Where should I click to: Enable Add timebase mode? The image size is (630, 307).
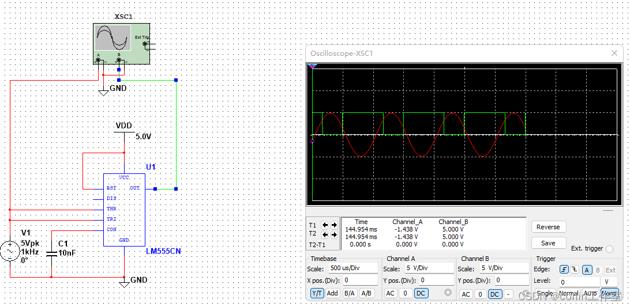(x=332, y=293)
